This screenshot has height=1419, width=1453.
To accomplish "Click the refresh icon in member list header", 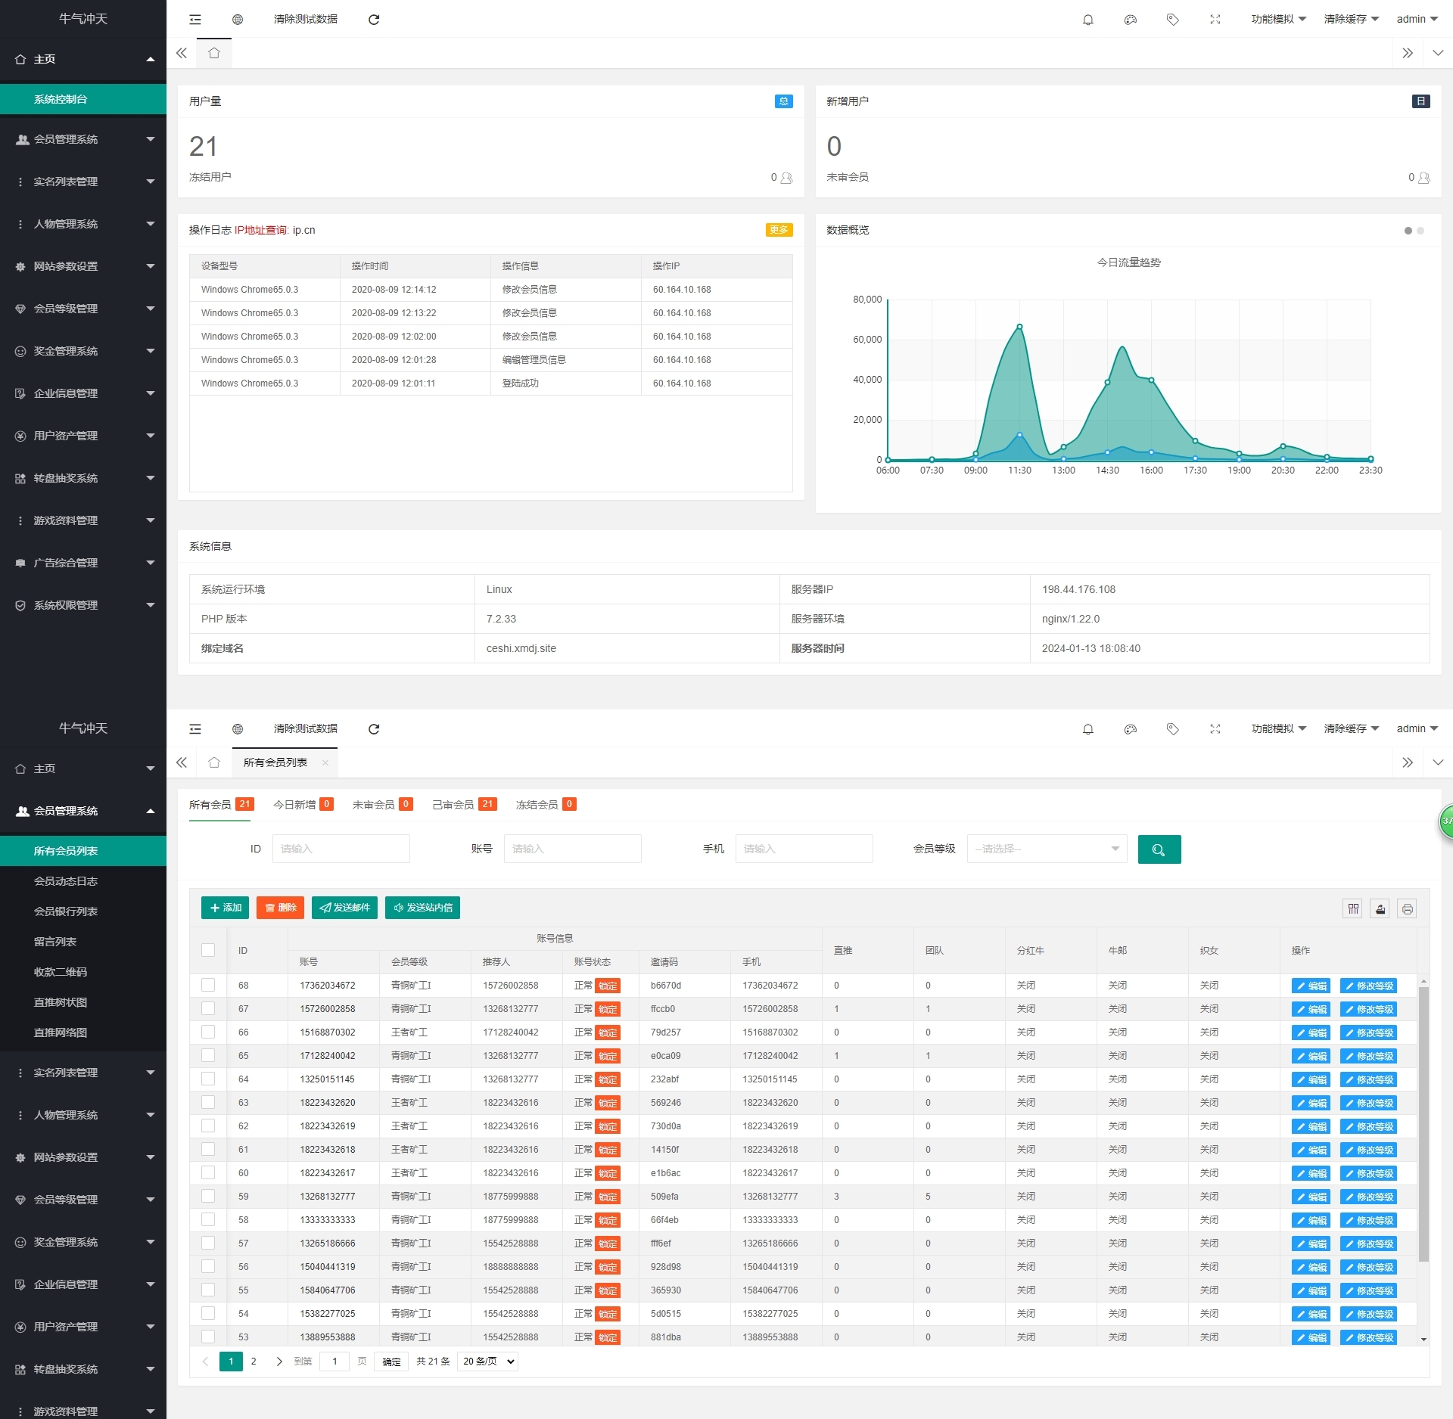I will pos(374,728).
